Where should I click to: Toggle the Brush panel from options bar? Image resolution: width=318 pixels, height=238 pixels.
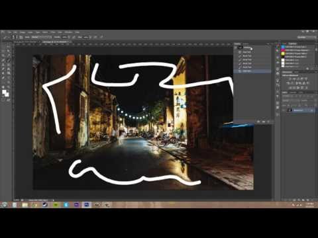click(x=21, y=37)
